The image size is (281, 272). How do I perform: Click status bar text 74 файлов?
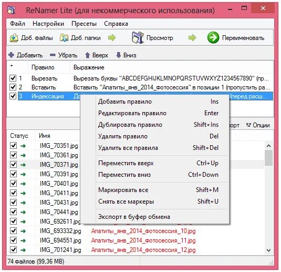tap(36, 261)
